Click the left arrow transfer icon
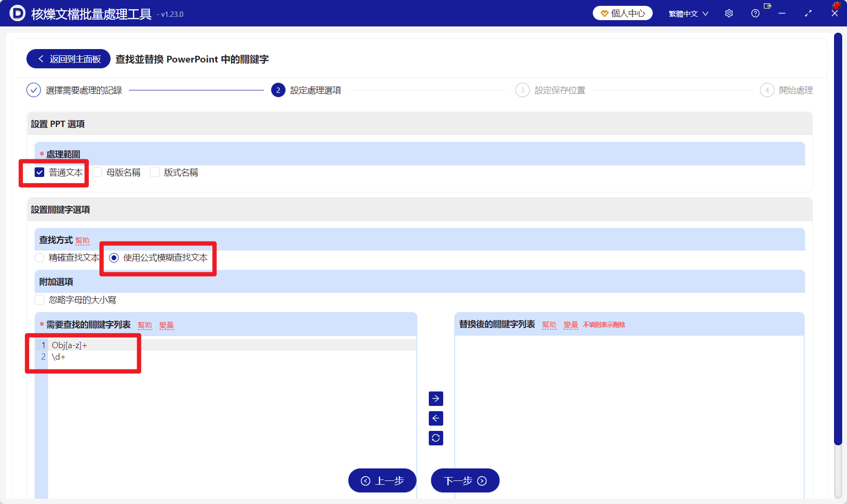Viewport: 847px width, 504px height. [x=436, y=418]
